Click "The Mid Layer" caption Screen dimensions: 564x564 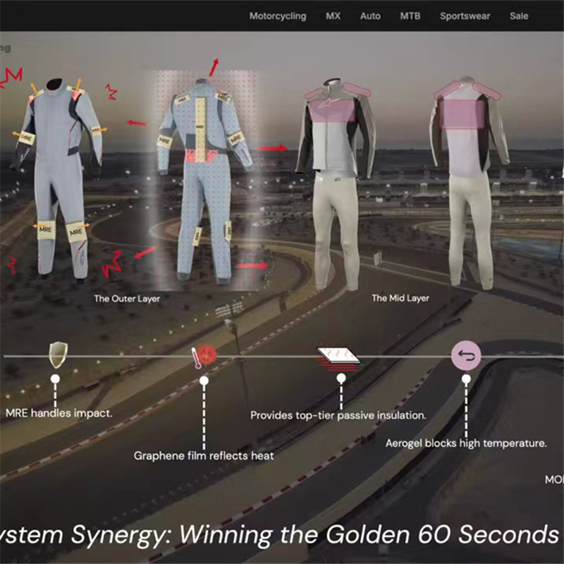point(400,298)
